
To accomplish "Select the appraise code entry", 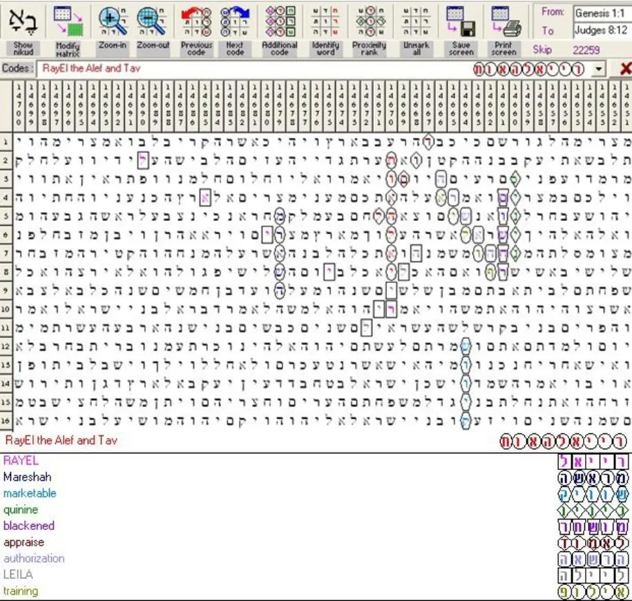I will [23, 542].
